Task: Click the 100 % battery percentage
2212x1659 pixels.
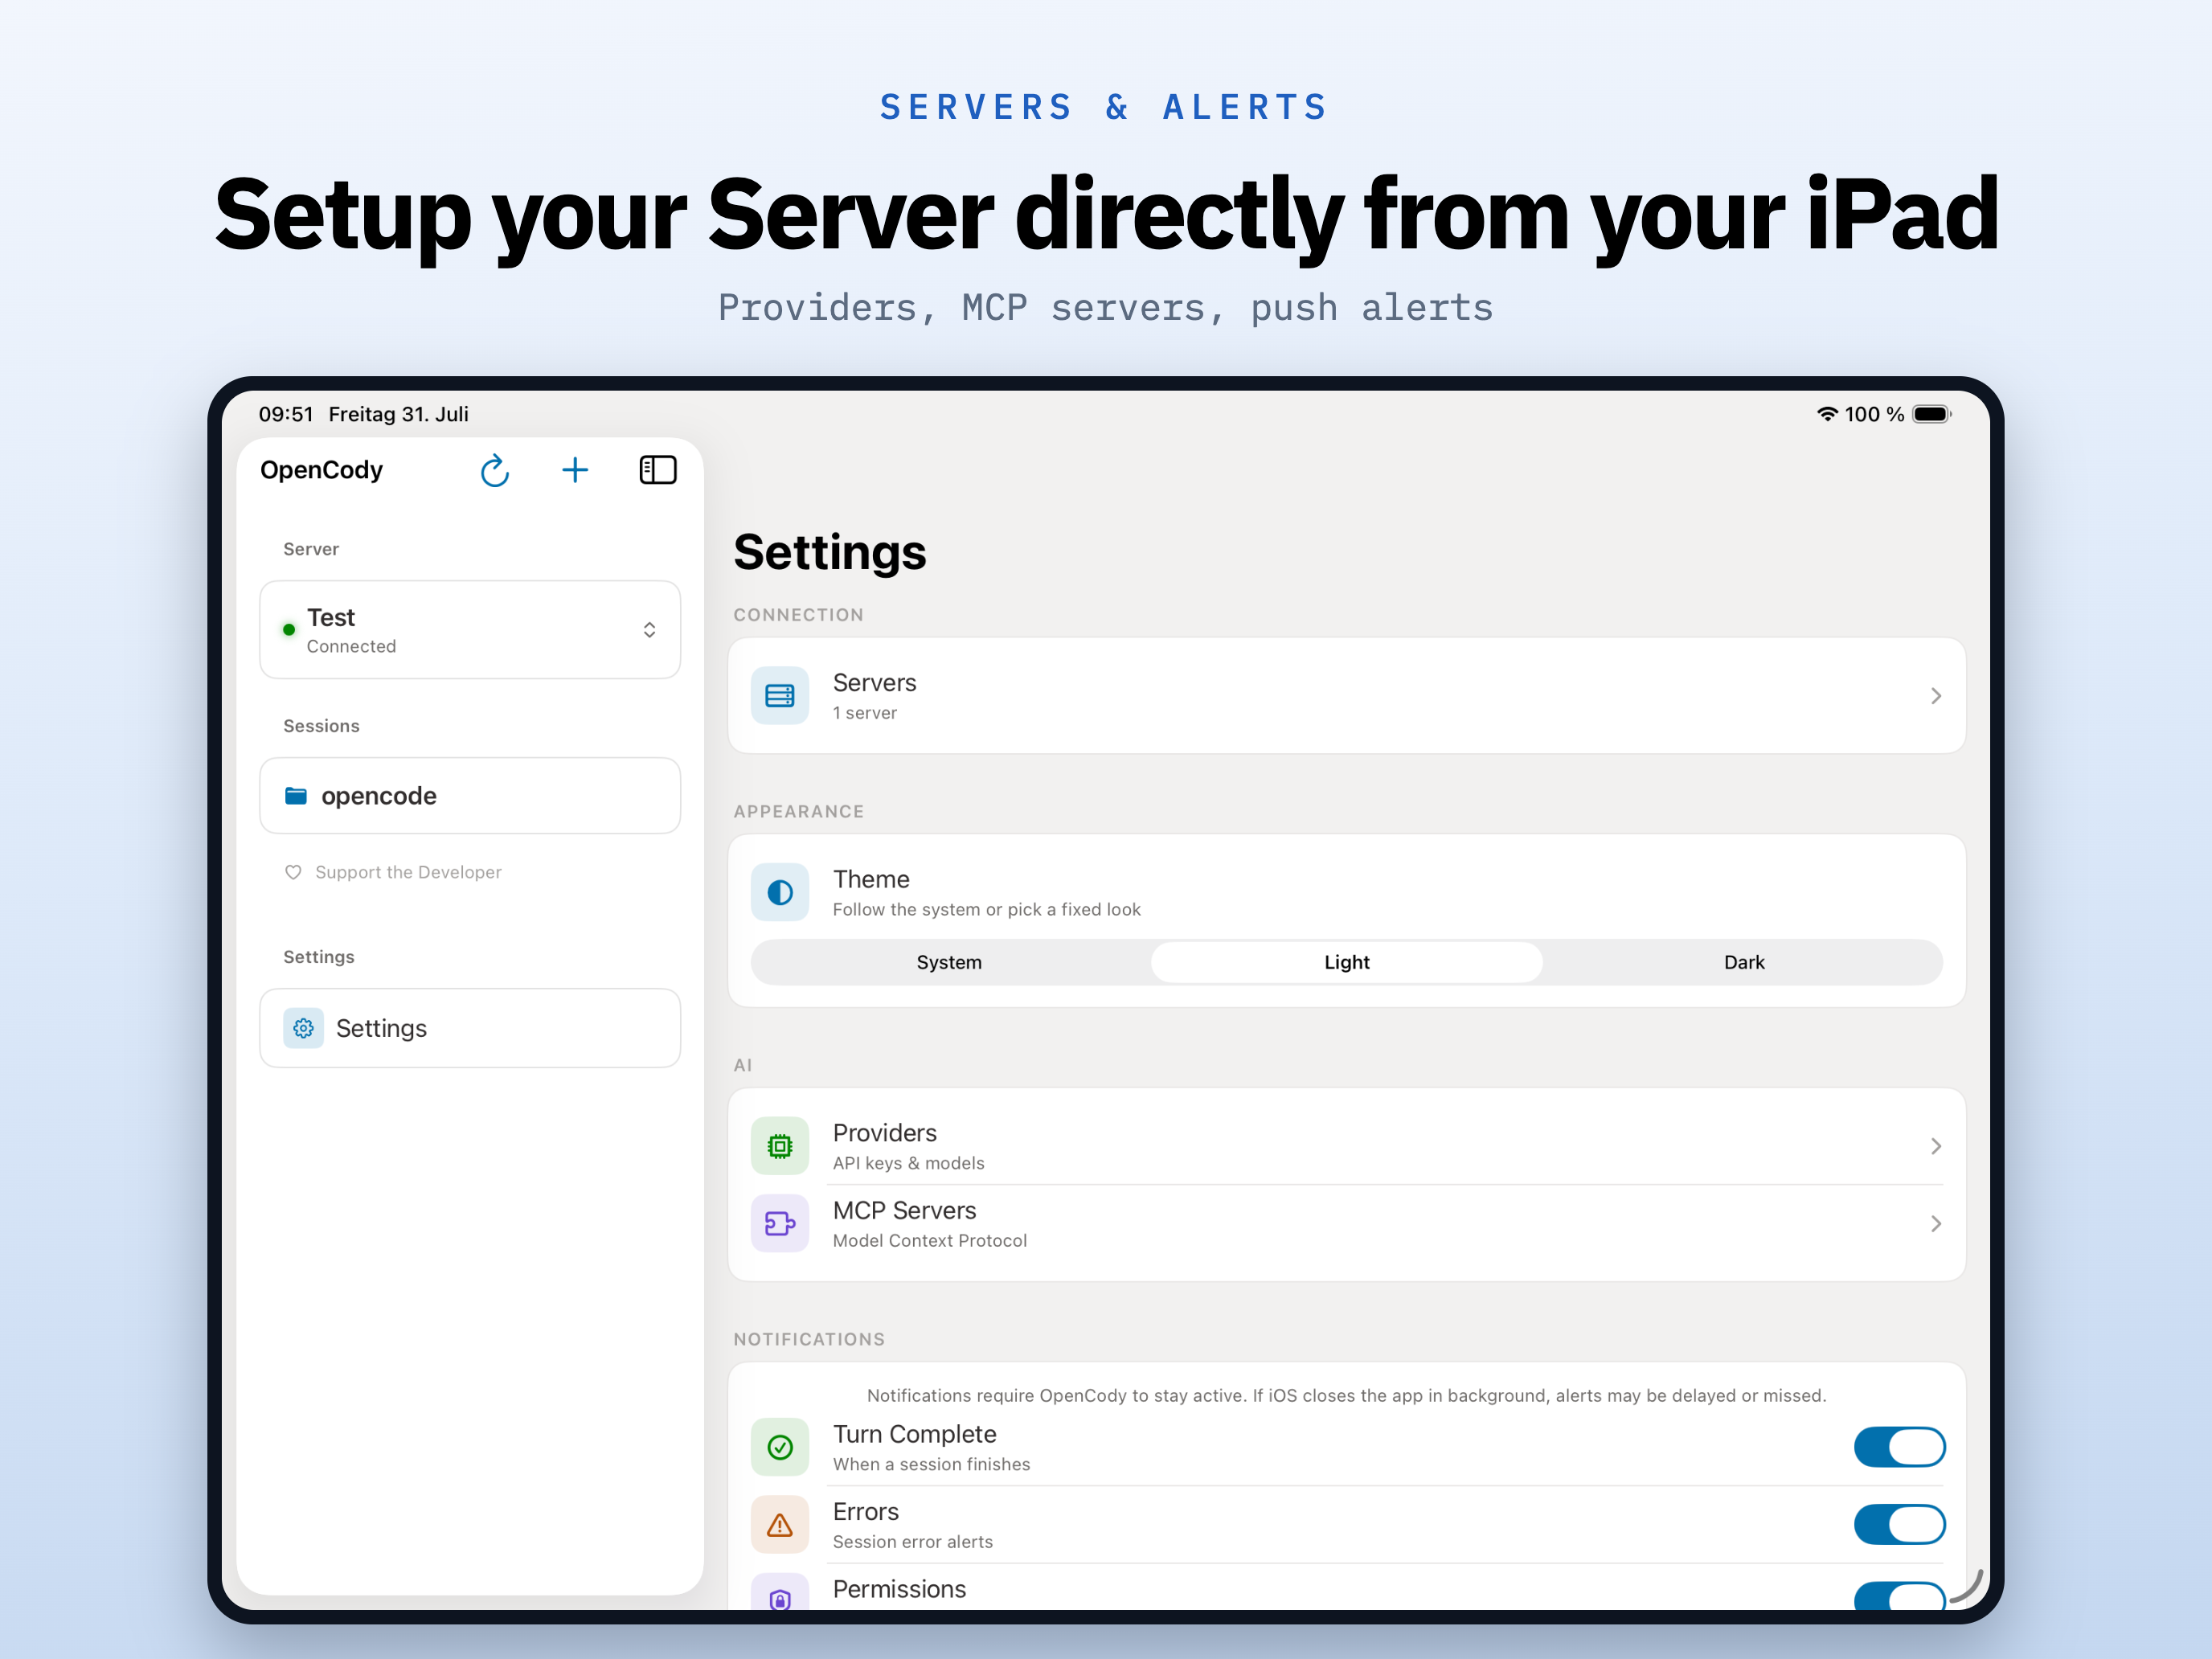Action: click(x=1874, y=414)
